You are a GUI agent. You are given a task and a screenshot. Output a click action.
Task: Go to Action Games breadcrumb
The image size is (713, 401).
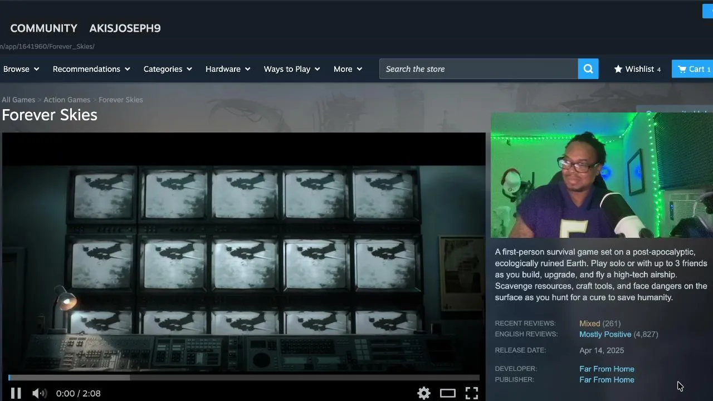pos(67,100)
